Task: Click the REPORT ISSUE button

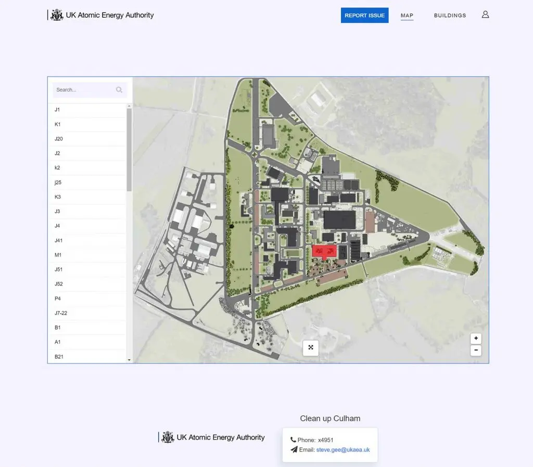Action: pos(364,16)
